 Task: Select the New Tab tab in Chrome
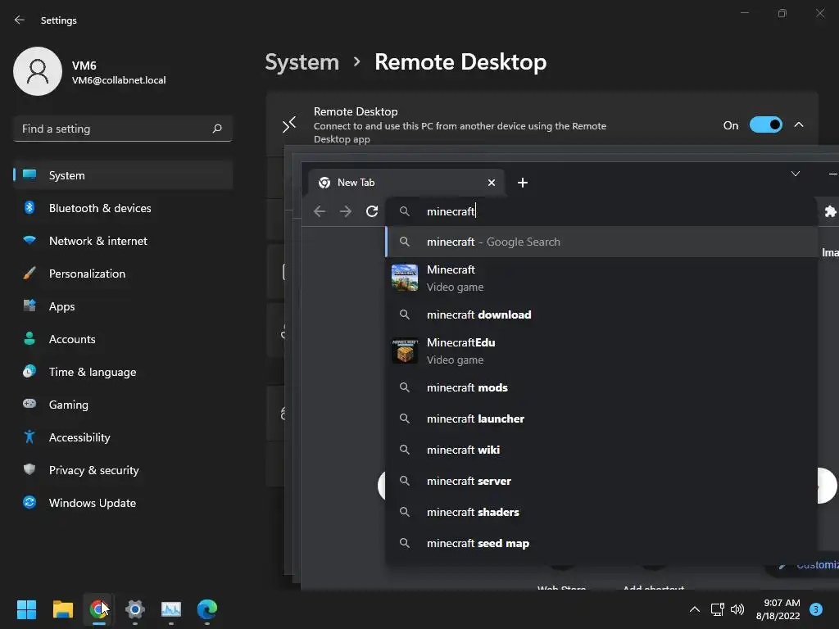click(x=406, y=183)
